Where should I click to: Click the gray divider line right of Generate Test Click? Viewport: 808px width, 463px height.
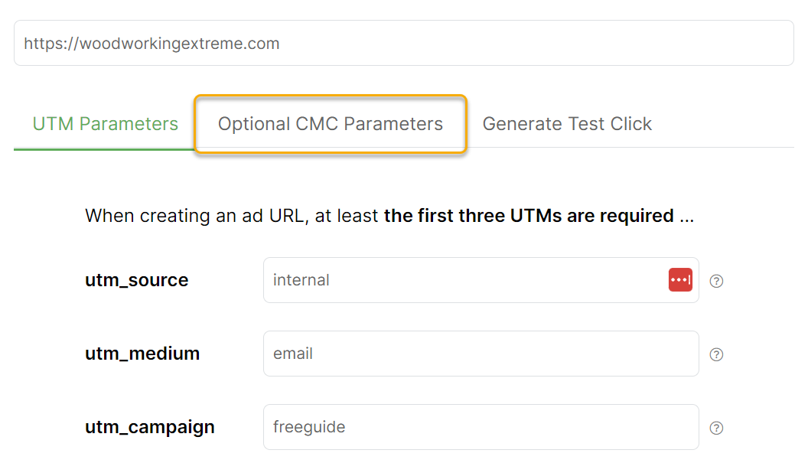[x=727, y=147]
